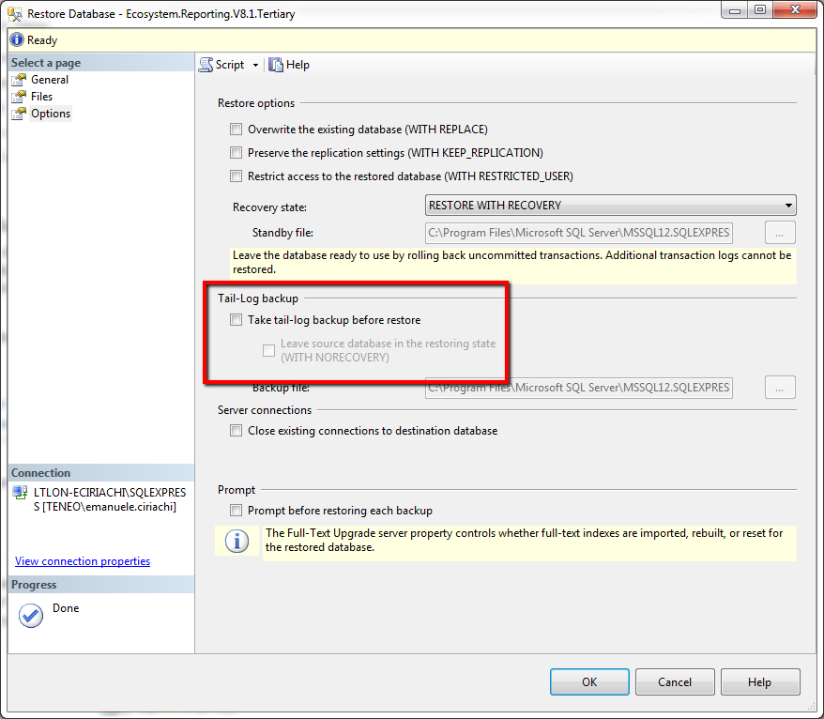Select the Options page
Image resolution: width=824 pixels, height=719 pixels.
51,114
